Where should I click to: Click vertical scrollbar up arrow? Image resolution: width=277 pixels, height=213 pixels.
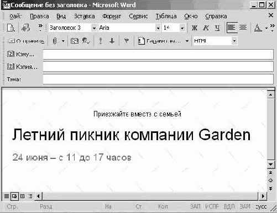pos(270,95)
